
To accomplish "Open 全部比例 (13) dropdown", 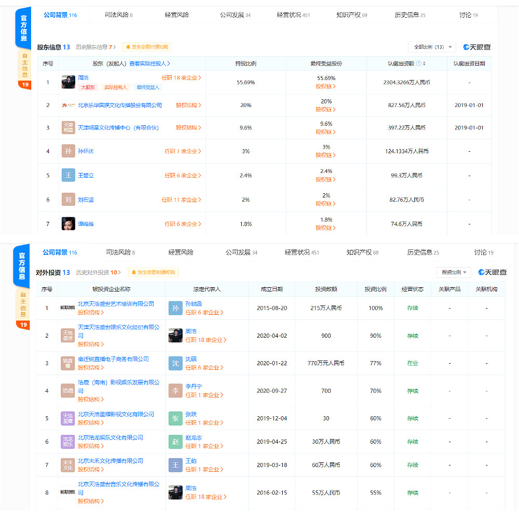I will [x=432, y=47].
